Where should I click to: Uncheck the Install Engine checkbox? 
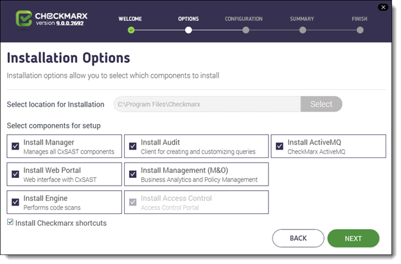click(15, 202)
